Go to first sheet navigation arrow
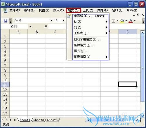 pyautogui.click(x=3, y=120)
